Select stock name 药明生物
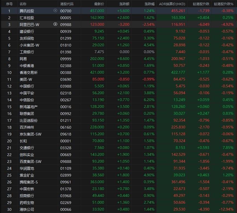Screen dimensions: 237x213 tap(27, 203)
